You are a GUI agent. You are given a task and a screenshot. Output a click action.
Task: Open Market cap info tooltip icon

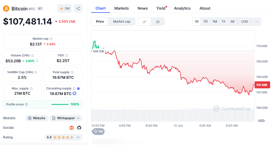pos(51,39)
